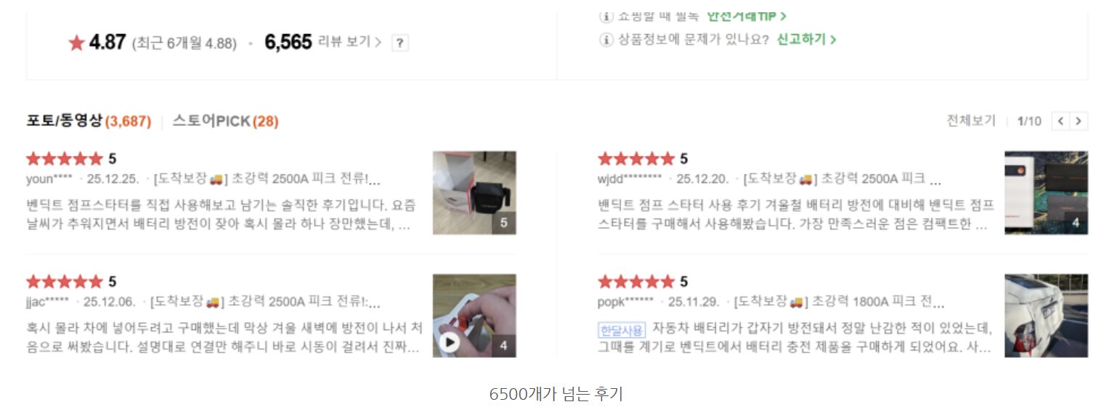This screenshot has width=1104, height=415.
Task: Play the video review by jjac*****
Action: [450, 342]
